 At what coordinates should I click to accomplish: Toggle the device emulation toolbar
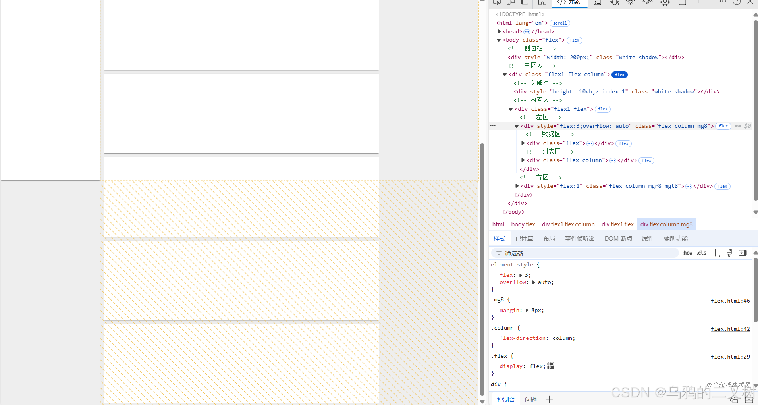pyautogui.click(x=511, y=3)
